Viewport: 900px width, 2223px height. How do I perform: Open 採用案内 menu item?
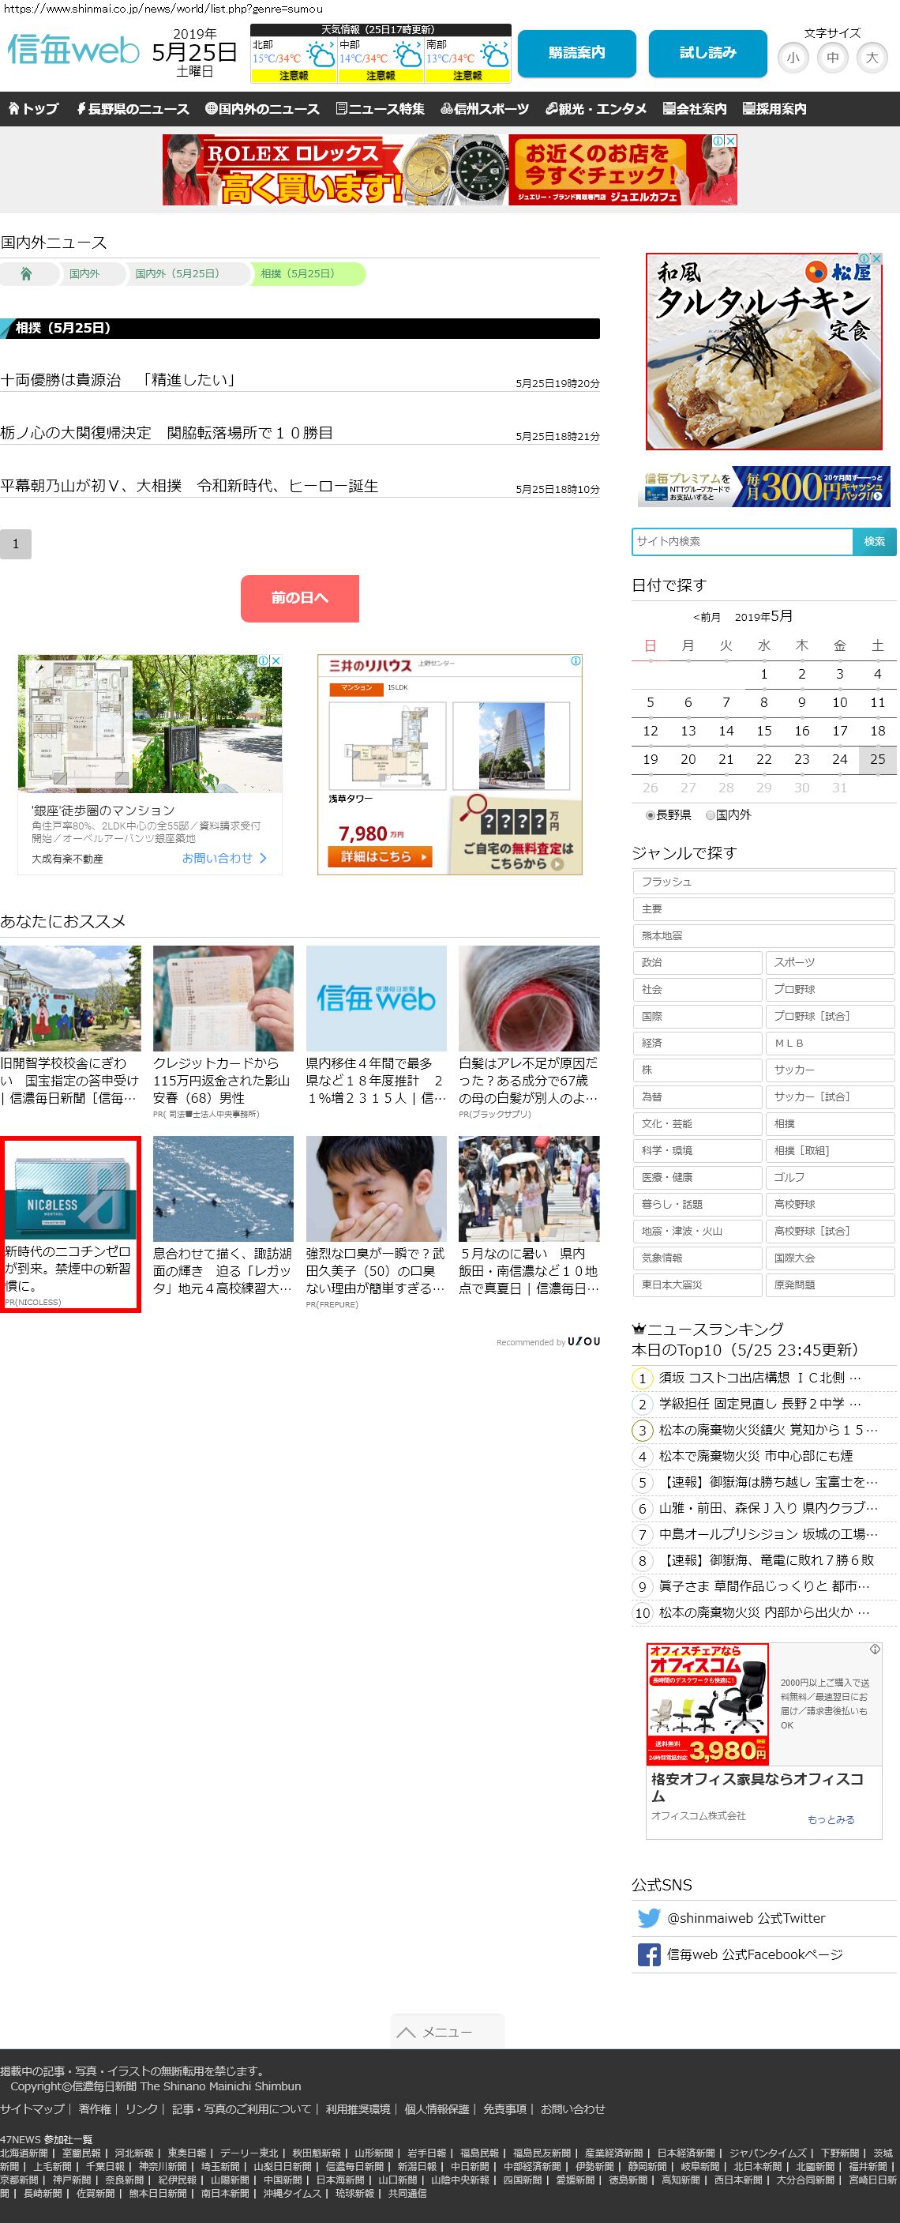click(775, 109)
